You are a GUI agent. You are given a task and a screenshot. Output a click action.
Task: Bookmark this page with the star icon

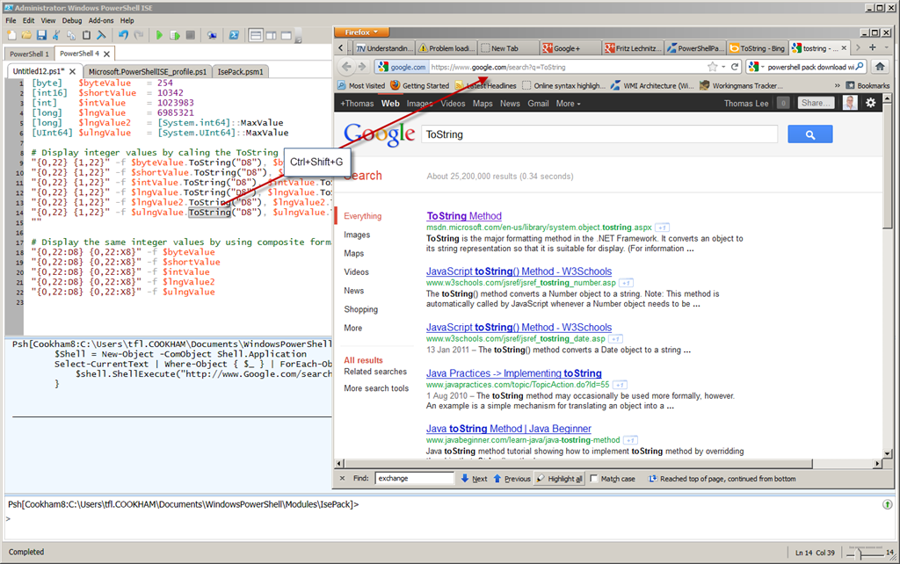pos(712,67)
